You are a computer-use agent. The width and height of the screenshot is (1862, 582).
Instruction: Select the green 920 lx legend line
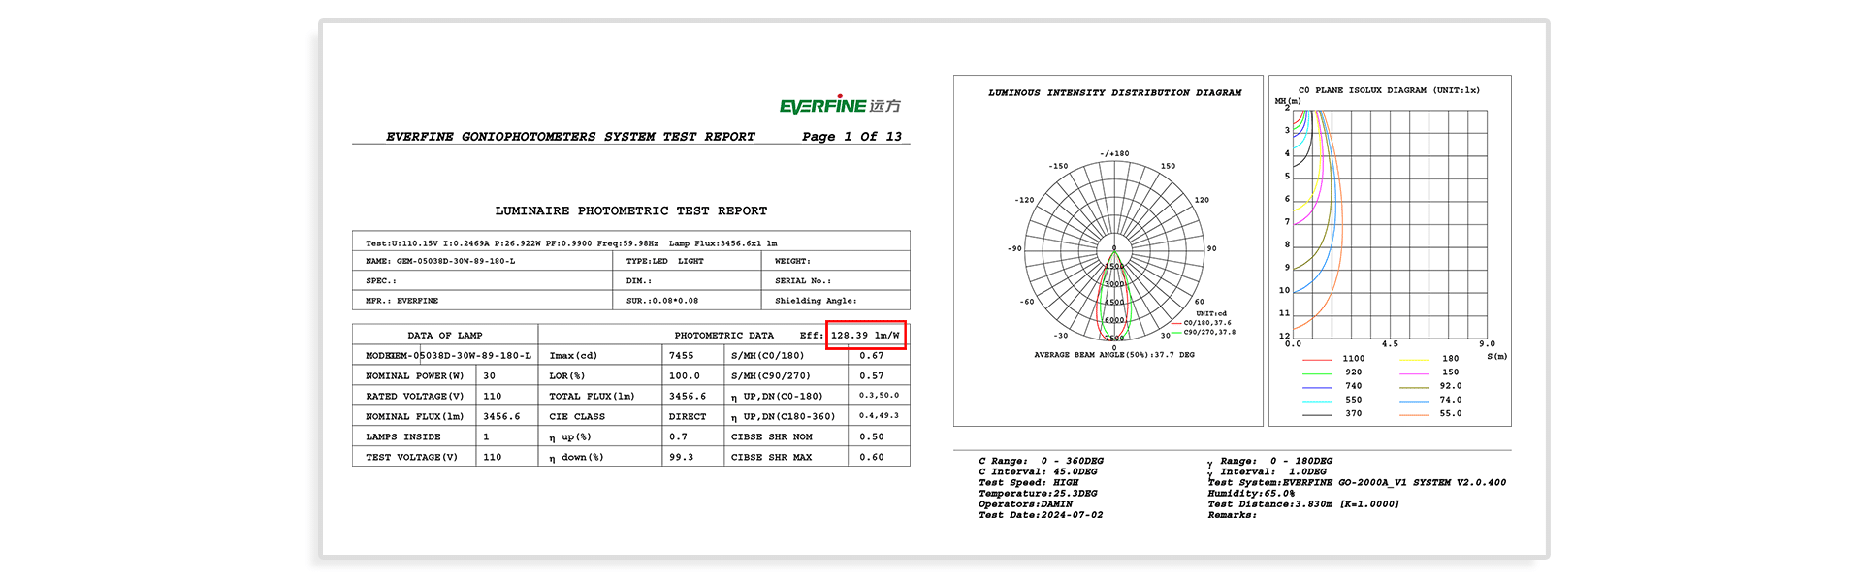(1317, 372)
